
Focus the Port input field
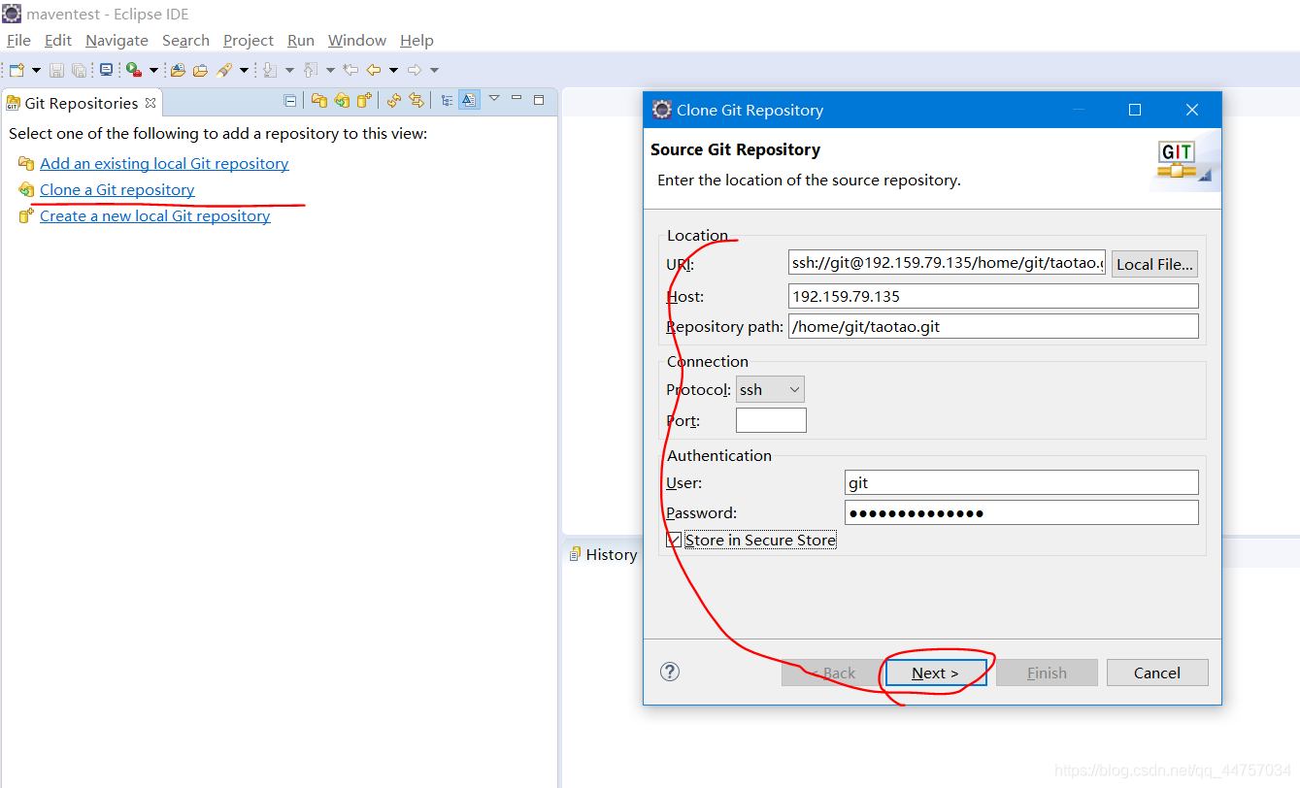[771, 420]
